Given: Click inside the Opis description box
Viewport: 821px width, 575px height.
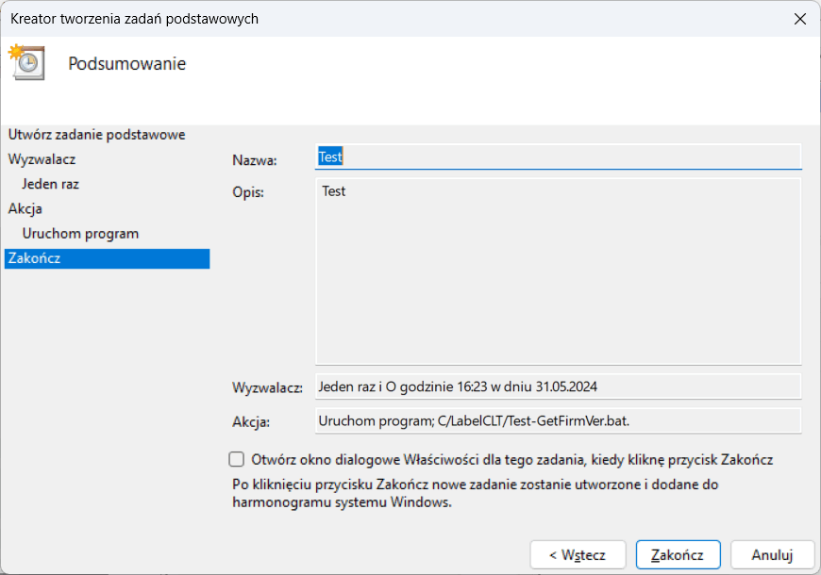Looking at the screenshot, I should (x=557, y=271).
